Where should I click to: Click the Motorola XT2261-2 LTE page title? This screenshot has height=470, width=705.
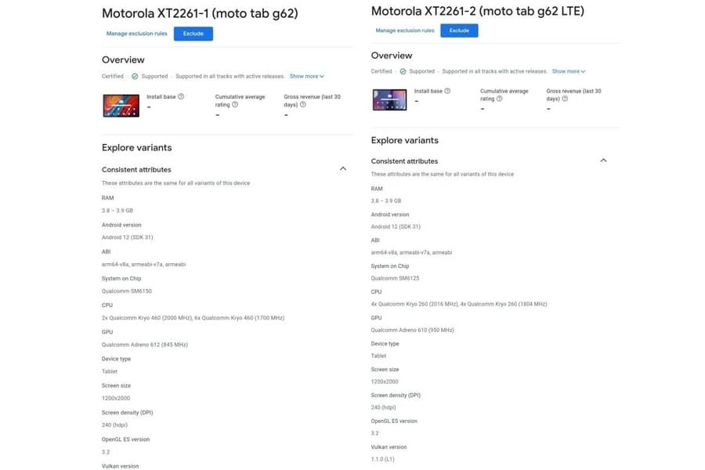point(477,11)
